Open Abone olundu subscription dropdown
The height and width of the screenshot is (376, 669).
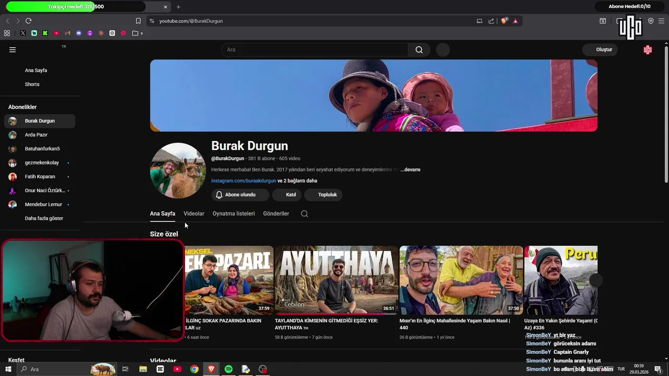pyautogui.click(x=240, y=195)
